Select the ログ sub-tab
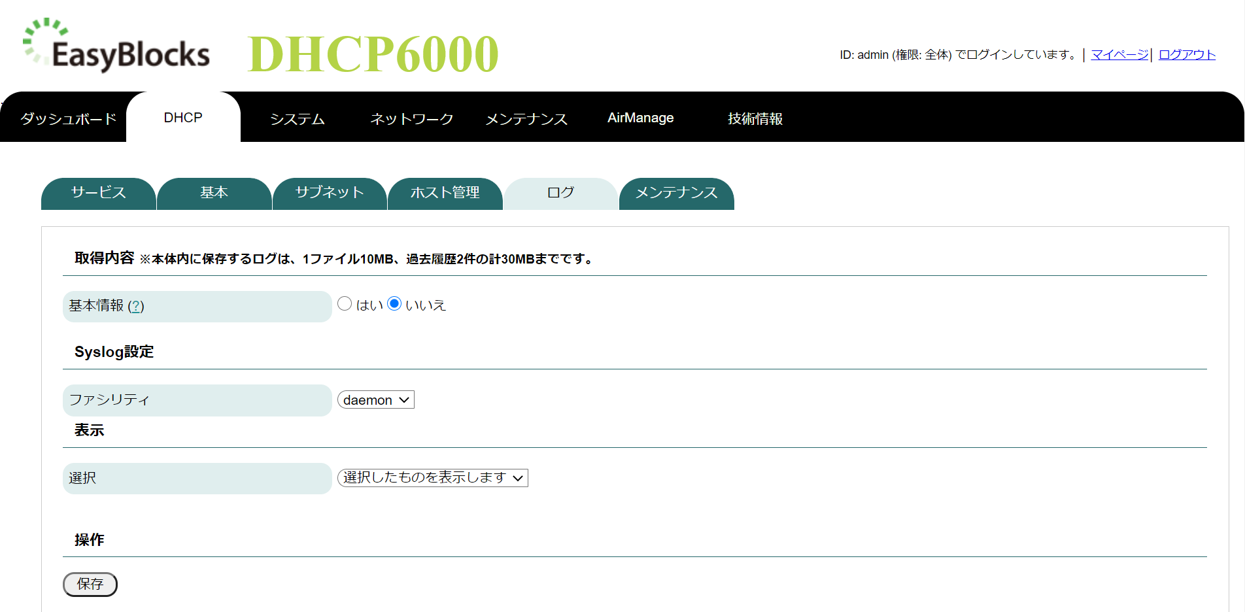 click(x=561, y=193)
